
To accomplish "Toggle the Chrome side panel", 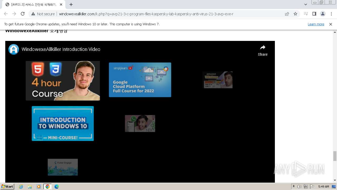I will pos(314,14).
